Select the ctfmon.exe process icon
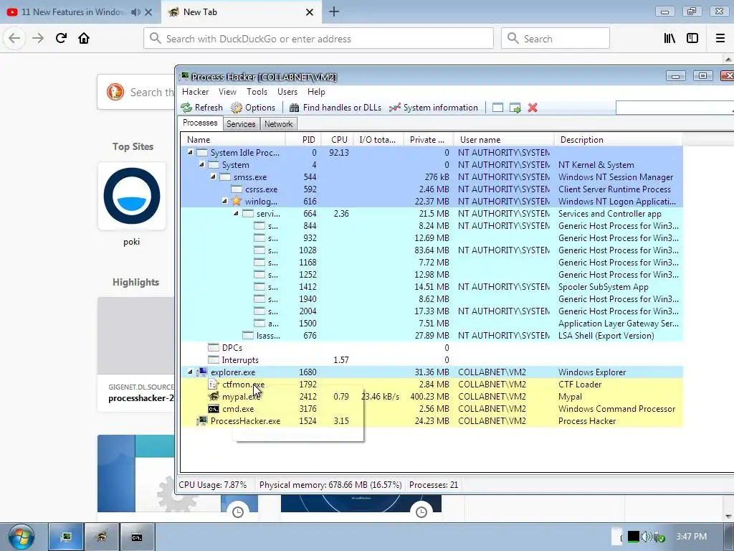 click(x=214, y=385)
